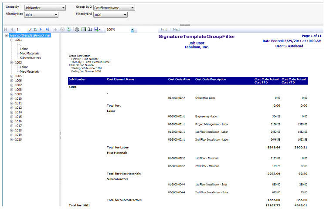Open the export format menu
The width and height of the screenshot is (326, 212).
98,30
